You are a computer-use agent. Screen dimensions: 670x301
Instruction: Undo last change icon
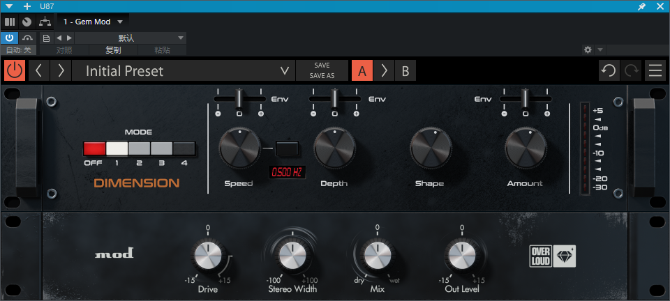click(x=609, y=70)
